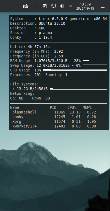
Task: Click the CPU Usage progress bar
Action: 75,70
